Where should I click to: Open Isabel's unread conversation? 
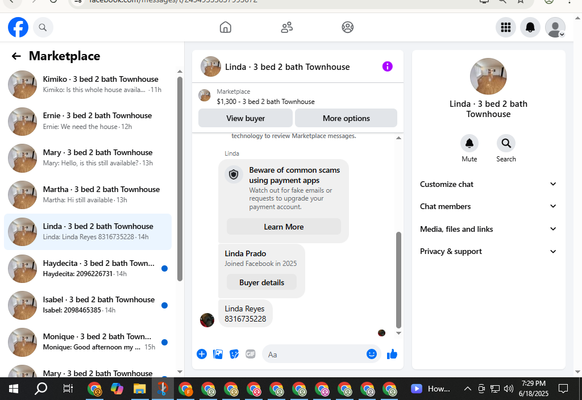[88, 305]
